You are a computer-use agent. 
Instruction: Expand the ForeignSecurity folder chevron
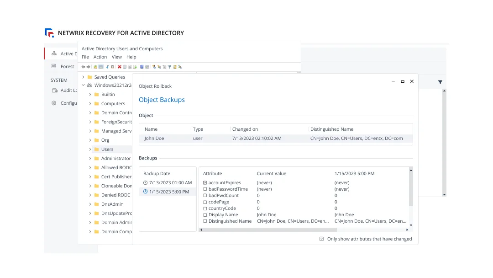[90, 122]
